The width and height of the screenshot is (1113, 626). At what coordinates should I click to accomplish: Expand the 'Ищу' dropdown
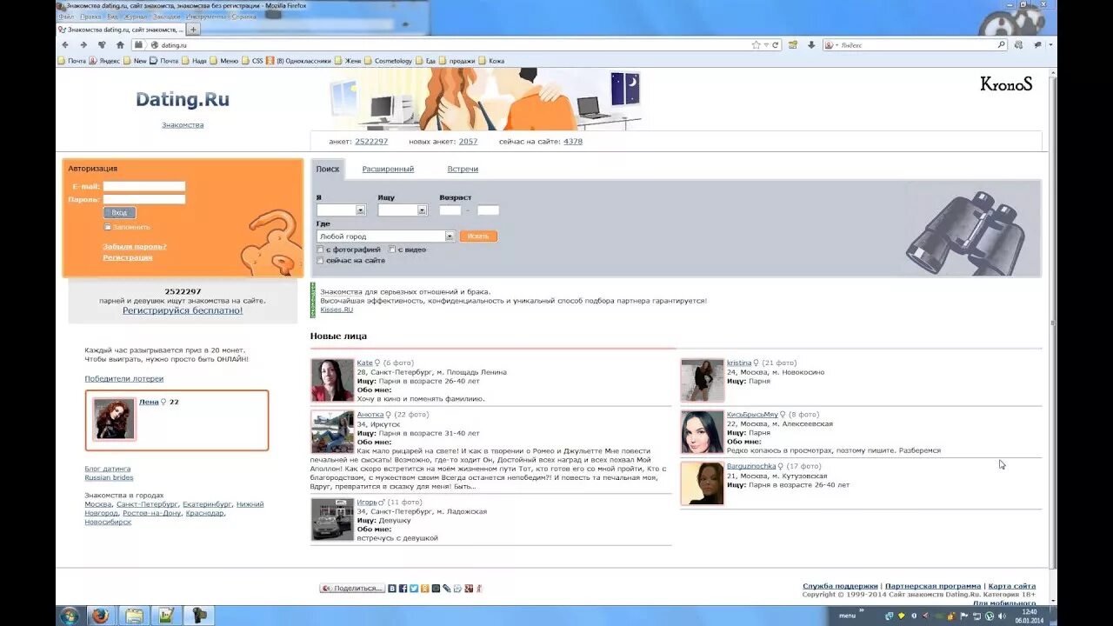(403, 210)
